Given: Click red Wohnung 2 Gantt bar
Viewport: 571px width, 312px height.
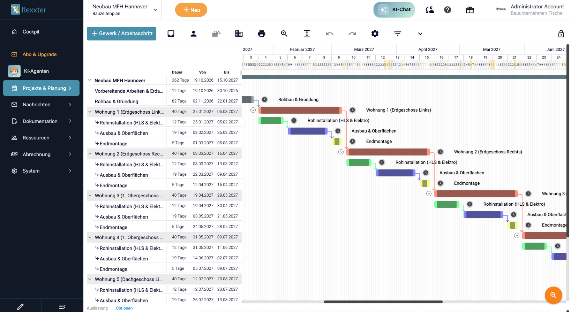Looking at the screenshot, I should point(388,152).
